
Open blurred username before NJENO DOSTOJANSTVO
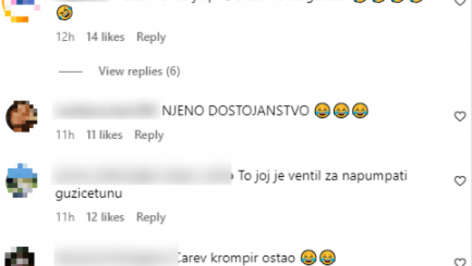pos(107,110)
